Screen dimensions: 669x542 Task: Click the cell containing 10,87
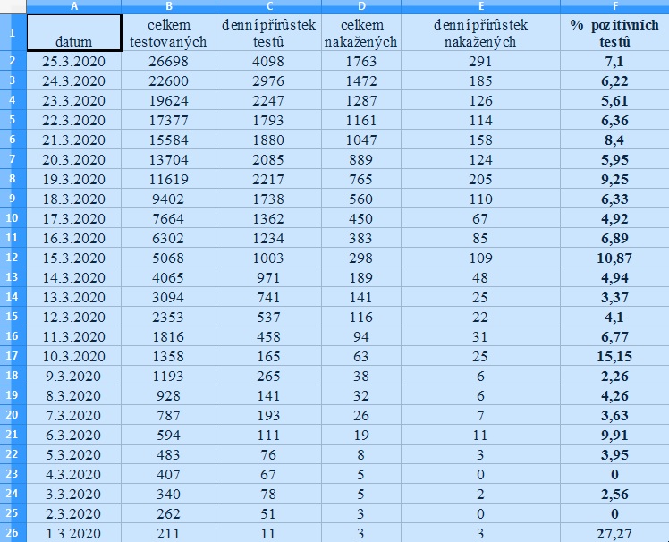614,258
